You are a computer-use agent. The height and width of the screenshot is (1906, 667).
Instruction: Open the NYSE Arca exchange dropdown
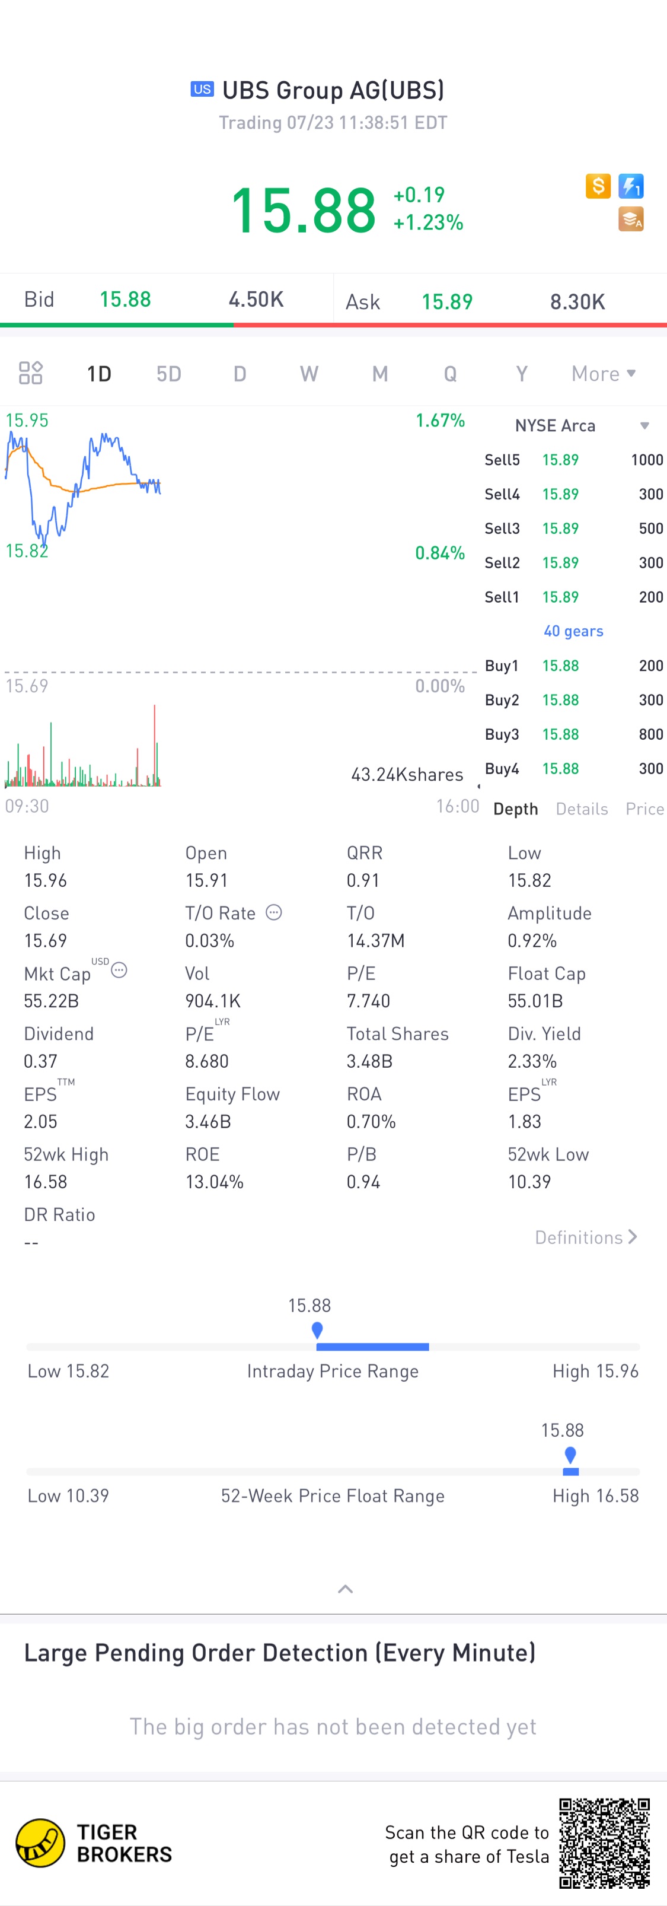(x=581, y=425)
